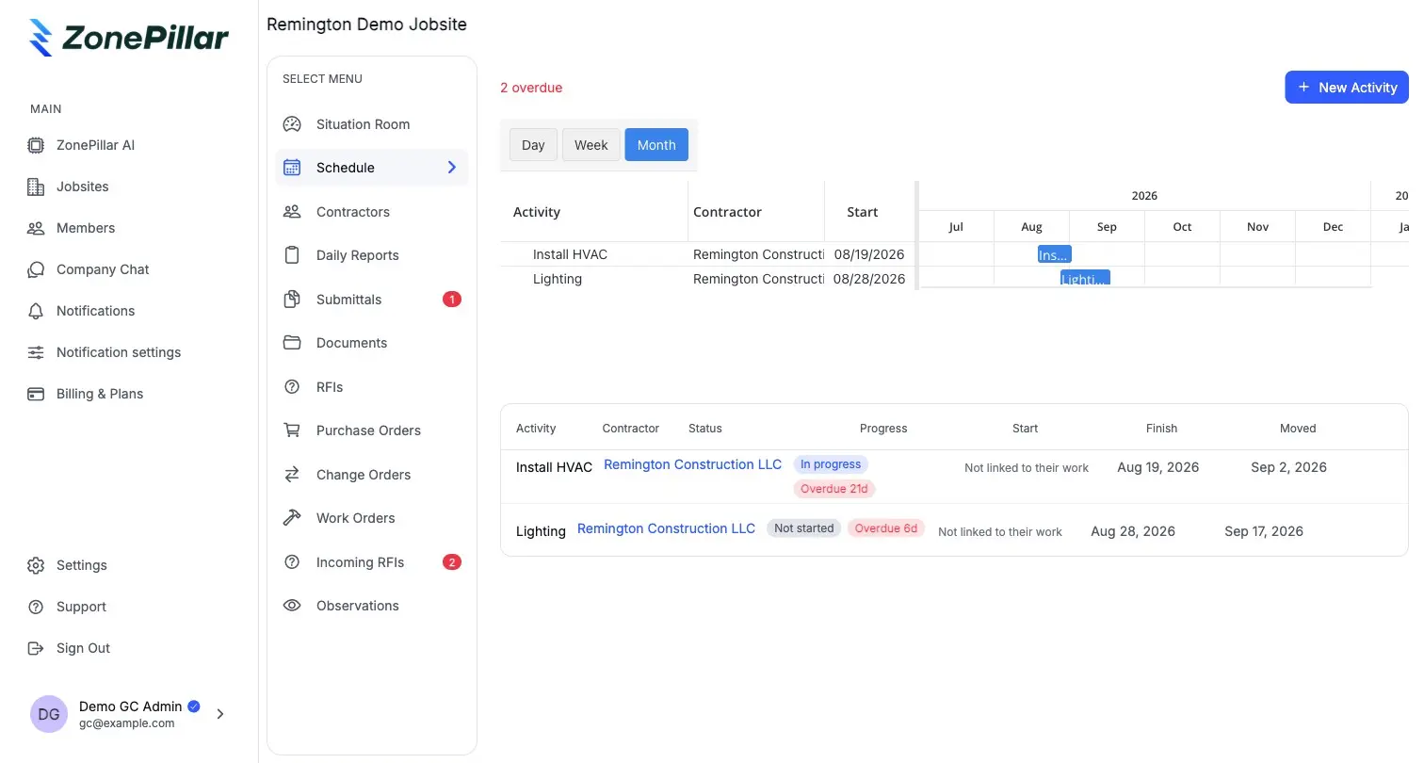Switch to Week view
This screenshot has height=763, width=1424.
pos(591,145)
